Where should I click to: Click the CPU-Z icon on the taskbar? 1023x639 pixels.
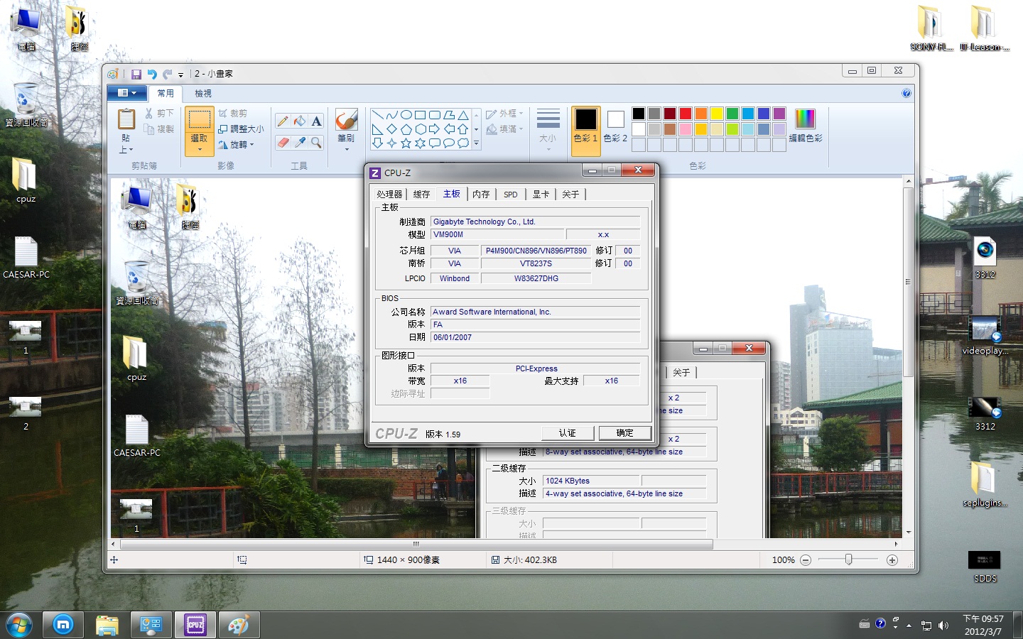point(195,625)
